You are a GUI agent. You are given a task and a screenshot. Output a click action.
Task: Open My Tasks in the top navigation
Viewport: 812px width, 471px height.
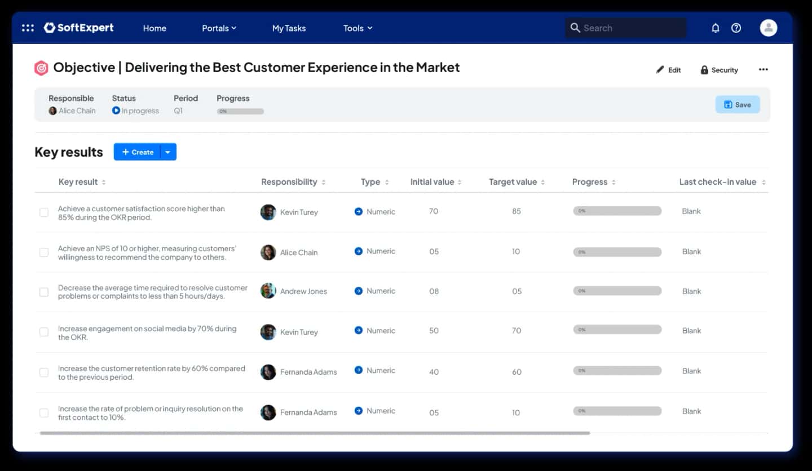pyautogui.click(x=289, y=28)
